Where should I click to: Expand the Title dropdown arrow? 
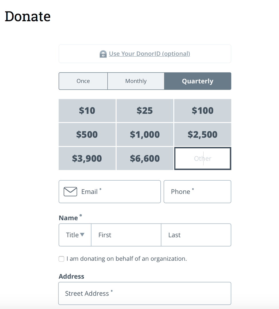[x=82, y=234]
